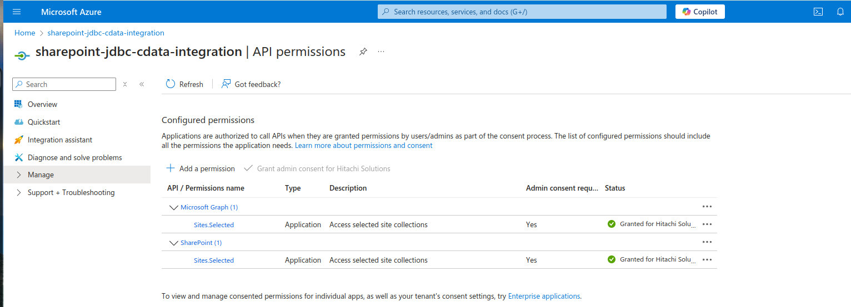Screen dimensions: 851x307
Task: Click the Status column header
Action: tap(615, 188)
